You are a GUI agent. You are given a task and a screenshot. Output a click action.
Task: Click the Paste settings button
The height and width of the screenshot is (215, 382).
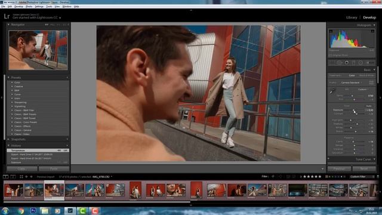click(x=54, y=168)
